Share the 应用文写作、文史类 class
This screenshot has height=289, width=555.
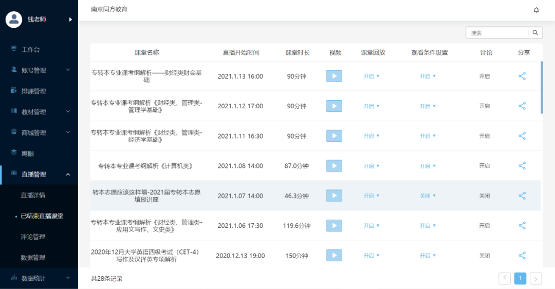522,225
